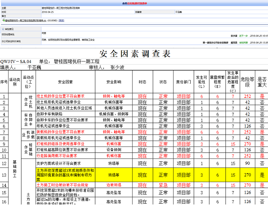The height and width of the screenshot is (206, 268).
Task: Collapse the 审批意见 section toggle icon
Action: pyautogui.click(x=3, y=29)
